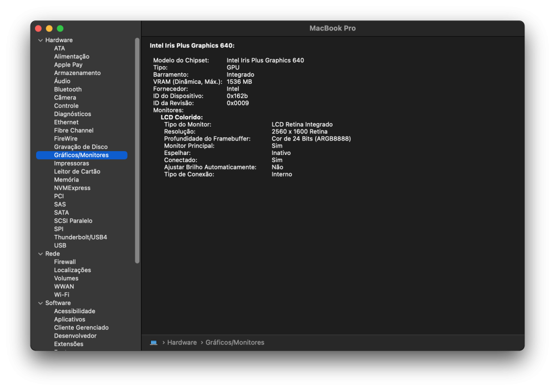Image resolution: width=555 pixels, height=391 pixels.
Task: Select Localizações in the sidebar
Action: coord(73,270)
